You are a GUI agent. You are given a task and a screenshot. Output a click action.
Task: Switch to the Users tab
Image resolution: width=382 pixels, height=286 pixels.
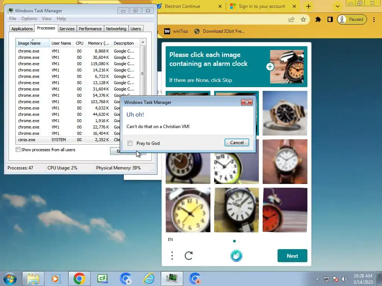pos(136,29)
